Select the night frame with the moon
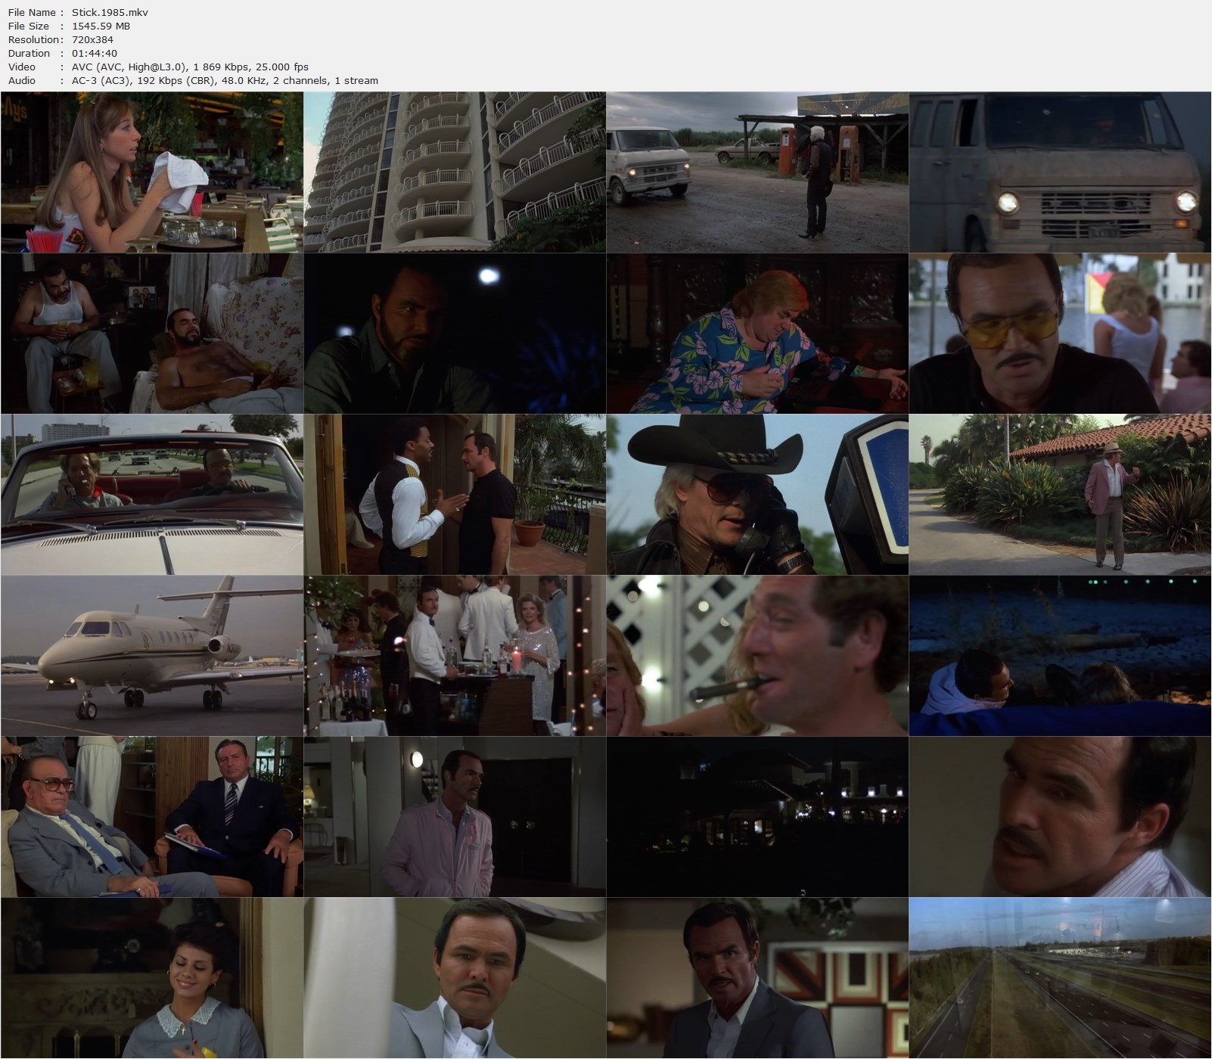The image size is (1212, 1059). tap(454, 334)
